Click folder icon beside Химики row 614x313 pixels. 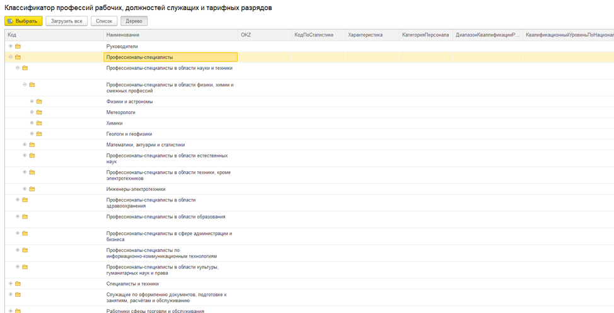(x=39, y=123)
